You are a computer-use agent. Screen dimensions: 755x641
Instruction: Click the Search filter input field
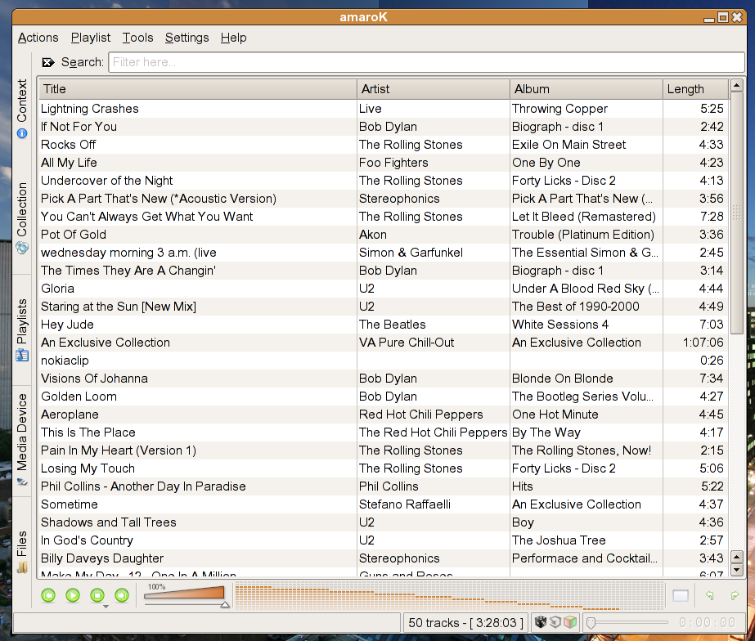point(427,62)
